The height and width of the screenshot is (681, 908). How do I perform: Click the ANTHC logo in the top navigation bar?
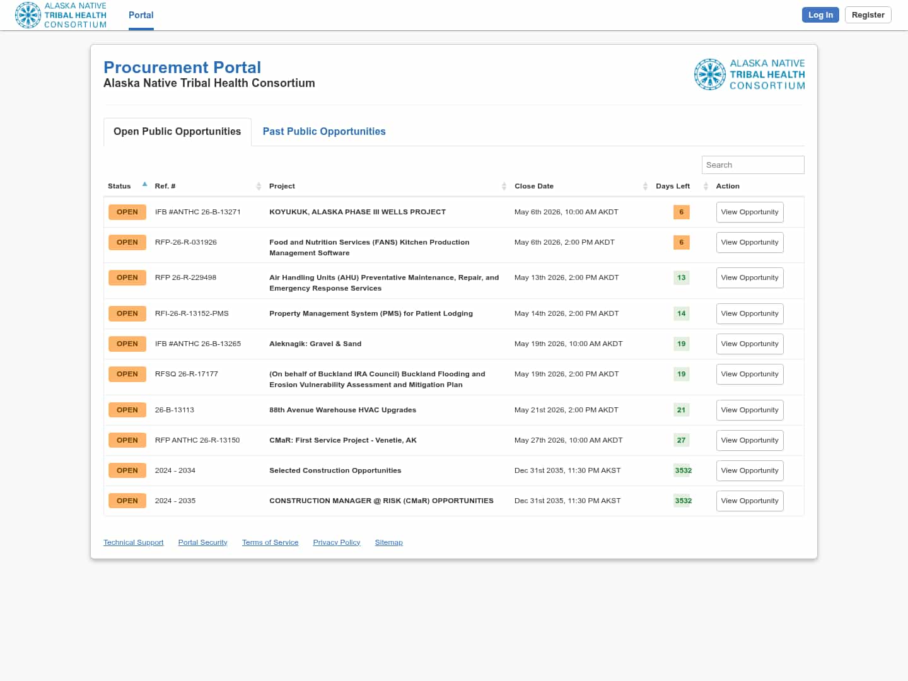pos(61,15)
